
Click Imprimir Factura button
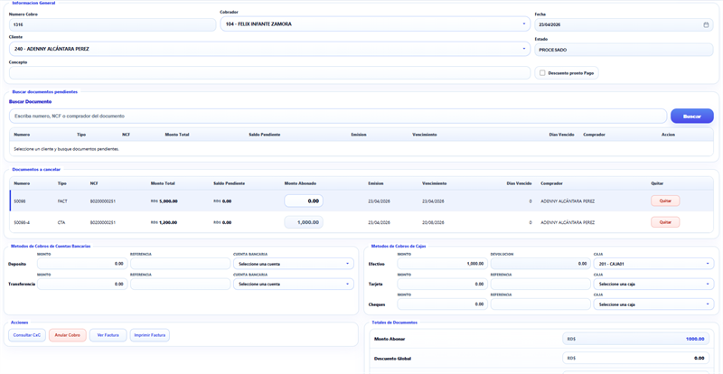coord(149,335)
